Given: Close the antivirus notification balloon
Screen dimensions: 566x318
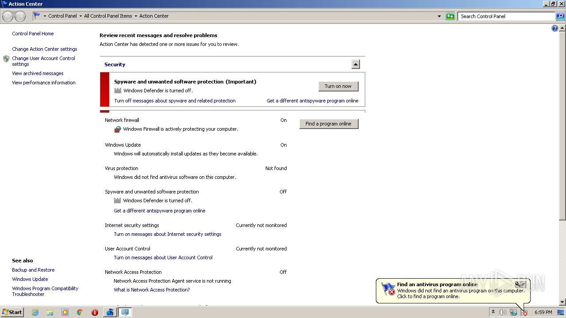Looking at the screenshot, I should tap(524, 284).
